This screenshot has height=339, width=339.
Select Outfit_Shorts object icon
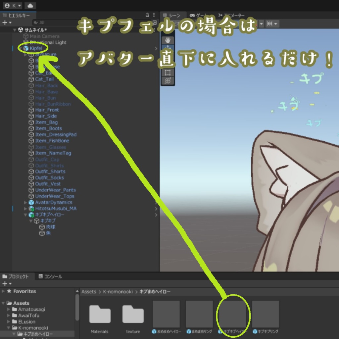pyautogui.click(x=31, y=172)
